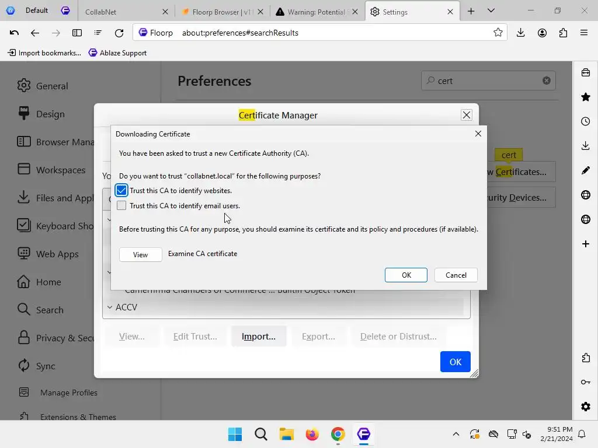598x448 pixels.
Task: Click the Default workspace label
Action: click(x=37, y=10)
